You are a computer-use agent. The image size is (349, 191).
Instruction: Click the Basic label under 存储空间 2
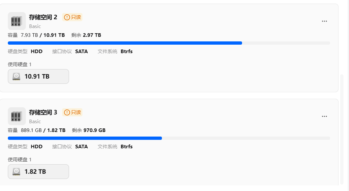(35, 26)
